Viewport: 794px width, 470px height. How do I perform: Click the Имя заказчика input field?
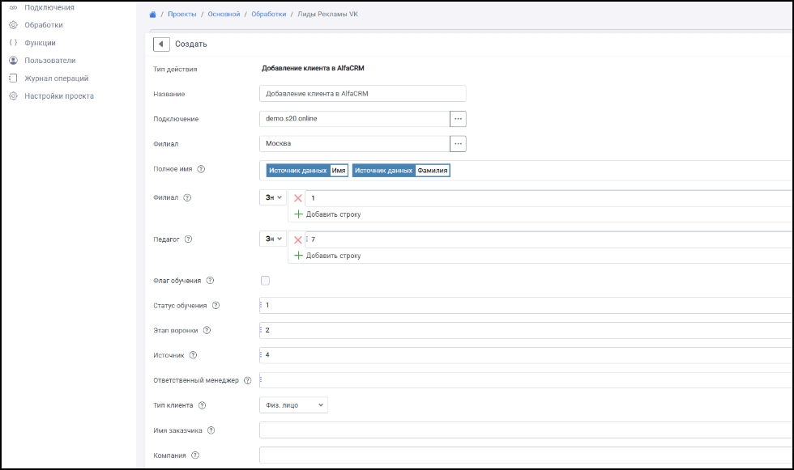(526, 430)
